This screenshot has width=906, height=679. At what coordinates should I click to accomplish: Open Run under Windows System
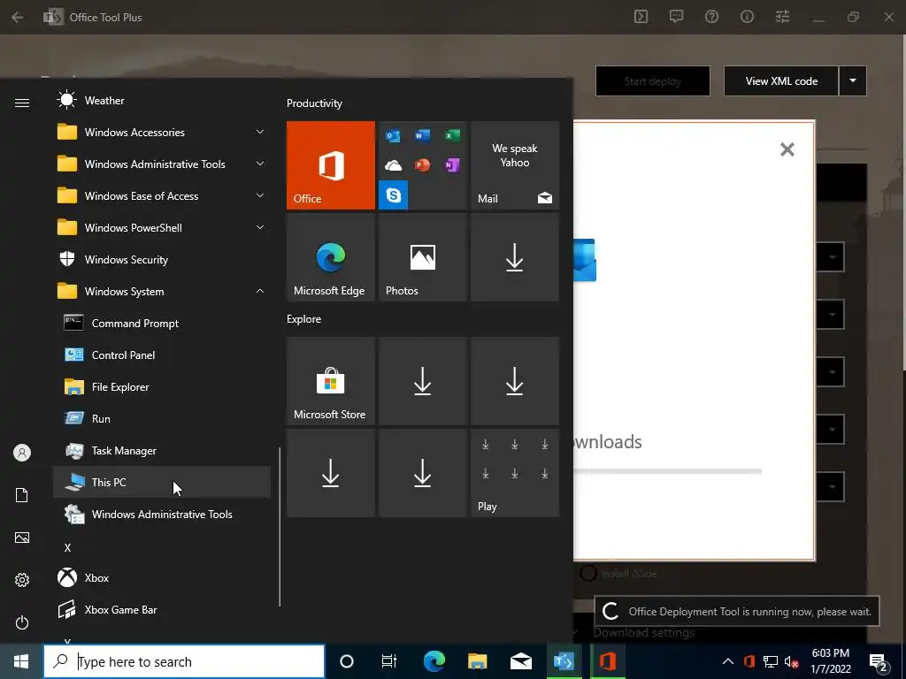162,418
